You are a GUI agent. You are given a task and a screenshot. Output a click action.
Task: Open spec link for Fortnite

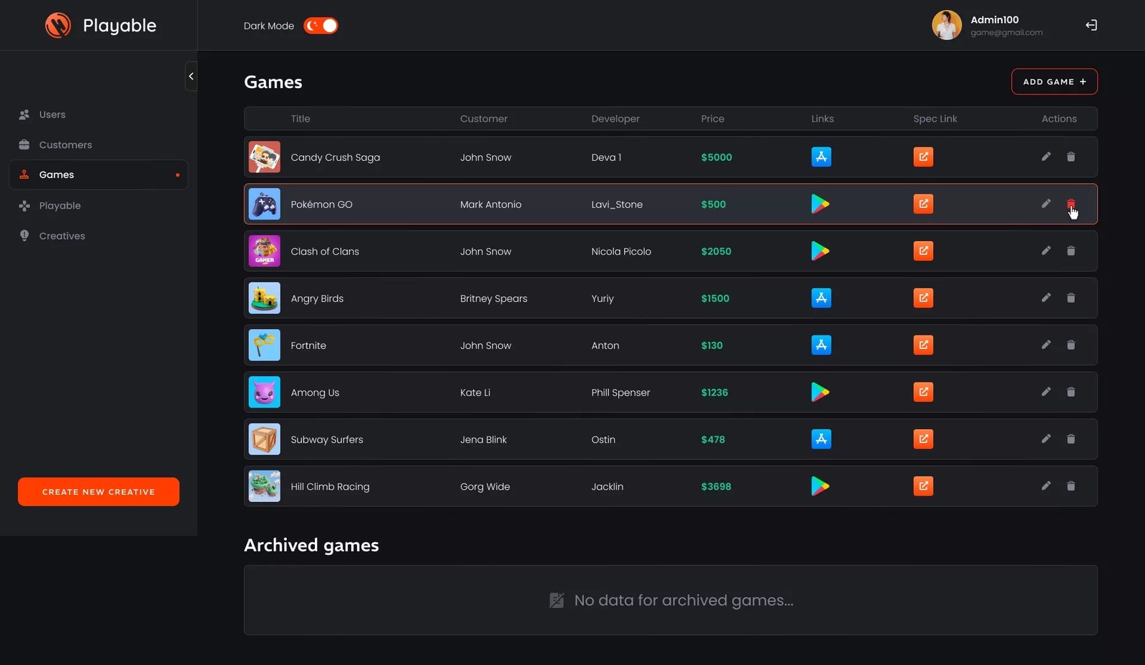tap(923, 345)
